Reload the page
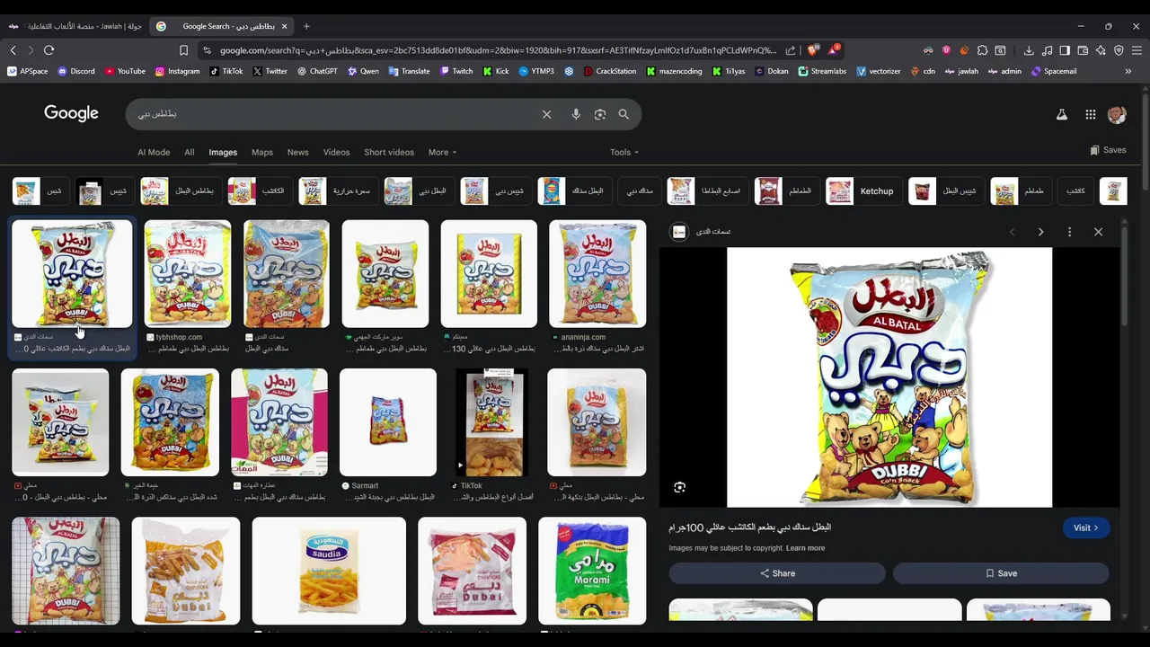This screenshot has width=1150, height=647. [x=49, y=50]
